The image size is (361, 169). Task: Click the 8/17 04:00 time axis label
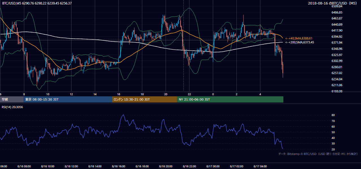(x=260, y=166)
